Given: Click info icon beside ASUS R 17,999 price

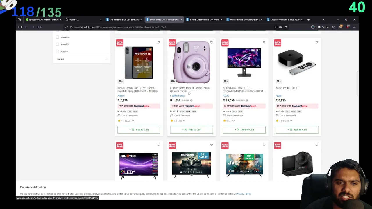Looking at the screenshot, I should [247, 100].
